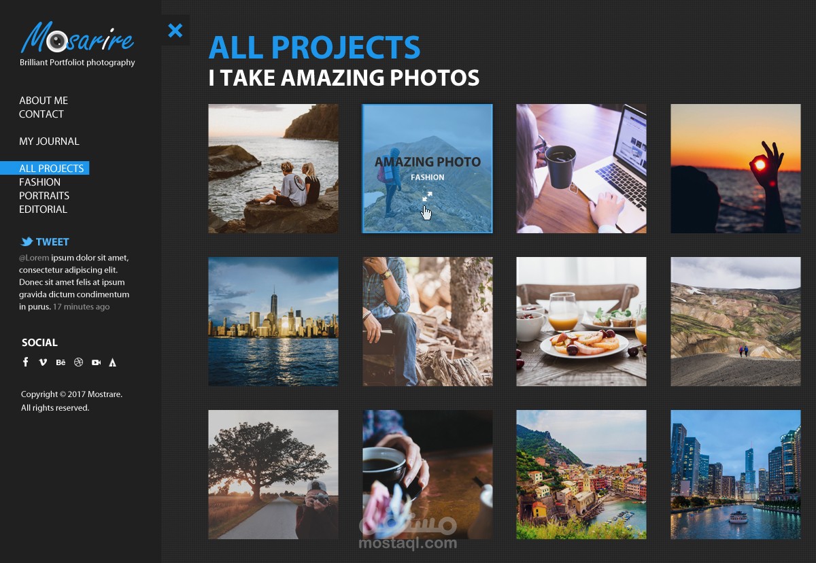Open the hands holding coffee cup photo

coord(427,475)
